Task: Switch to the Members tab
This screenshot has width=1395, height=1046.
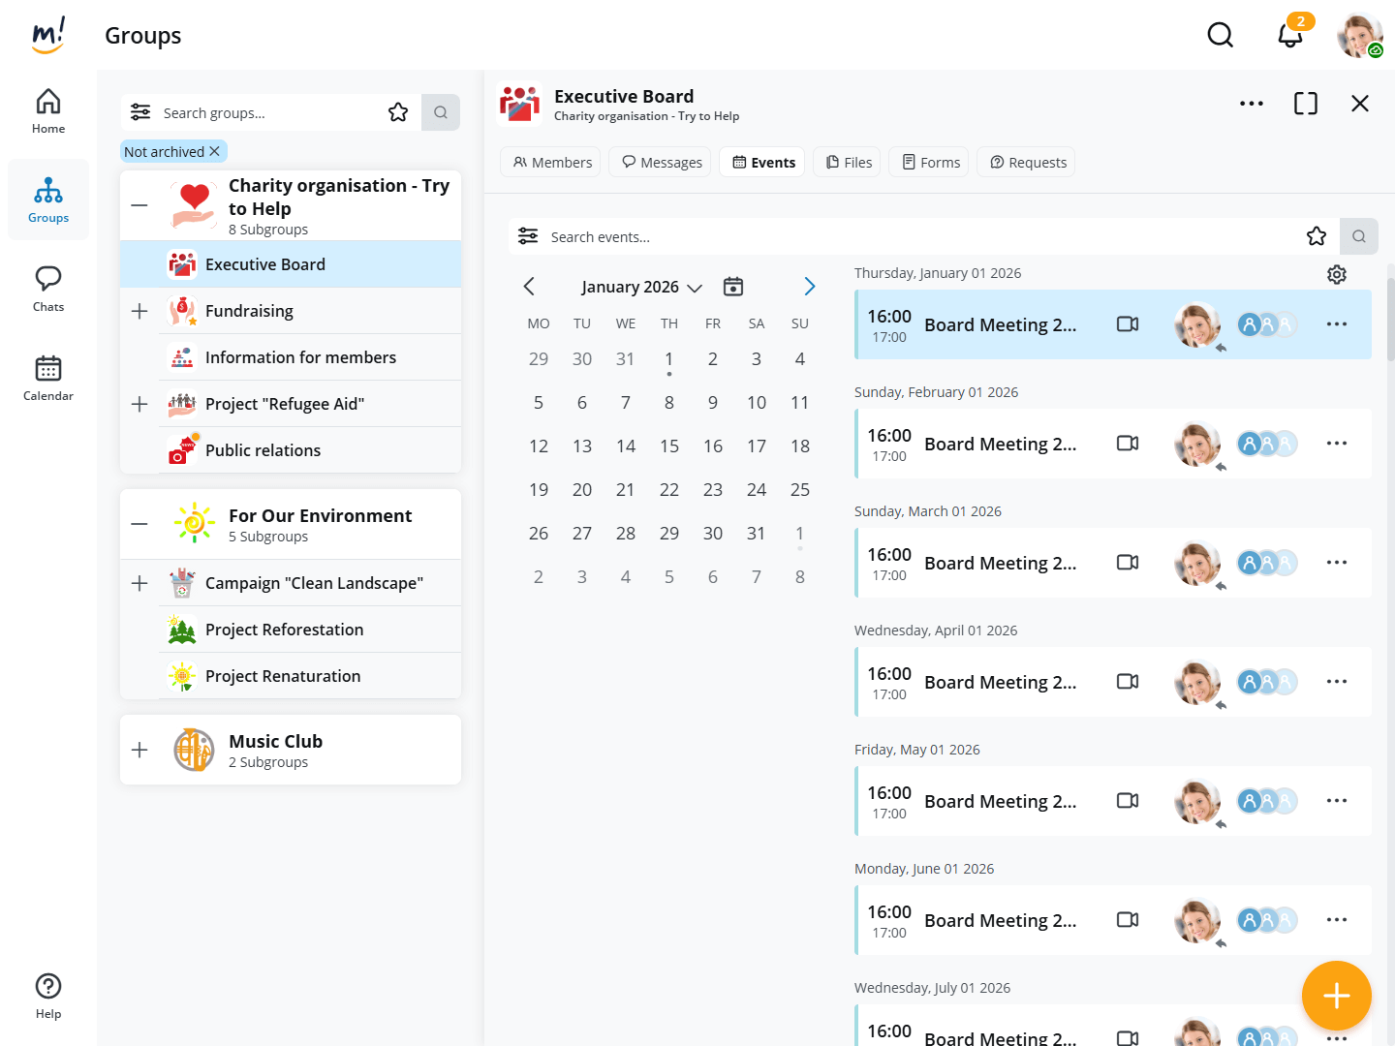Action: tap(551, 163)
